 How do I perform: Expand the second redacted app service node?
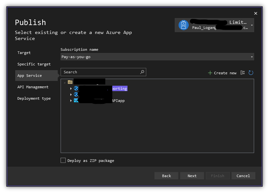coord(71,95)
